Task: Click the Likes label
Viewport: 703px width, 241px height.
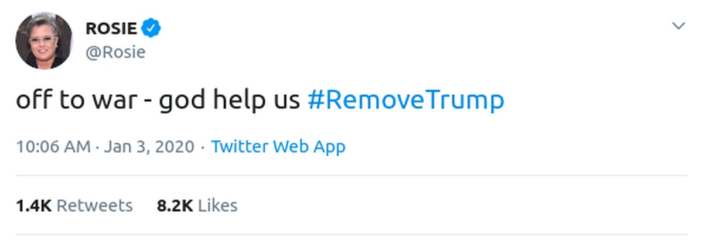Action: pos(217,206)
